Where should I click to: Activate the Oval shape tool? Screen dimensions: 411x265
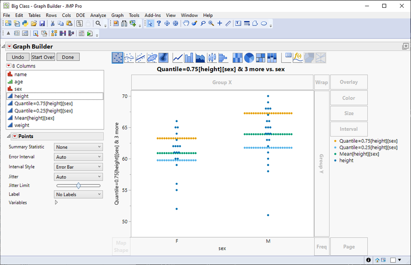pyautogui.click(x=264, y=23)
